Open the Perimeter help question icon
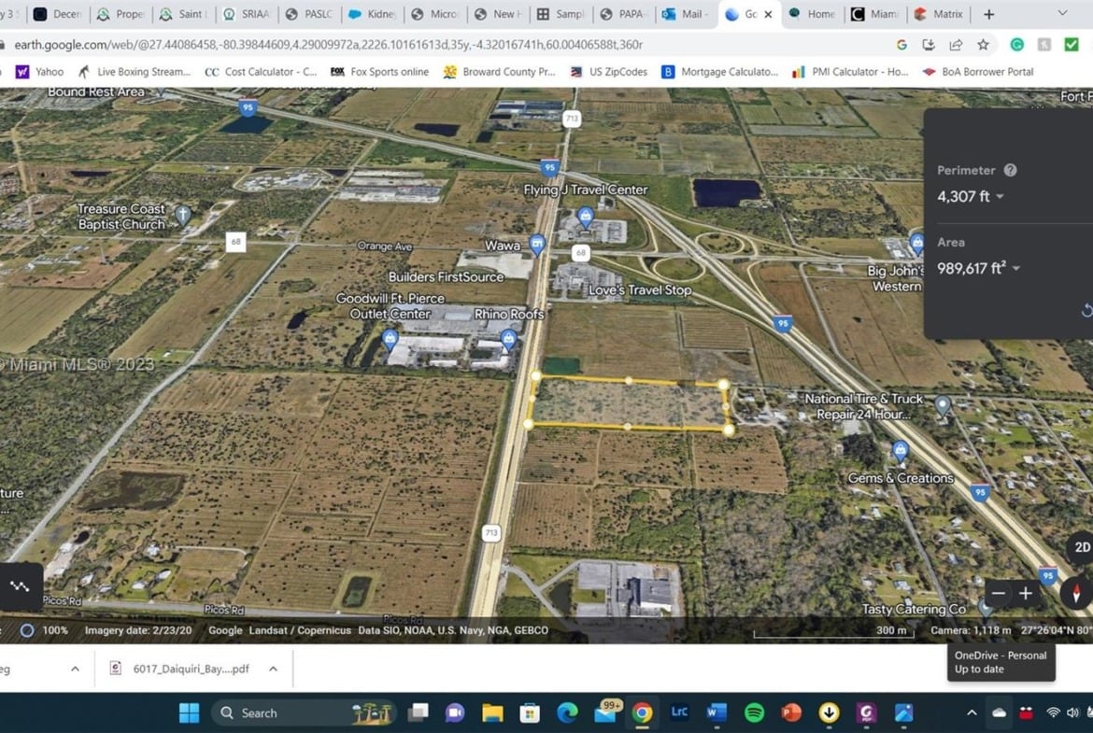Screen dimensions: 1093x733 [1010, 170]
